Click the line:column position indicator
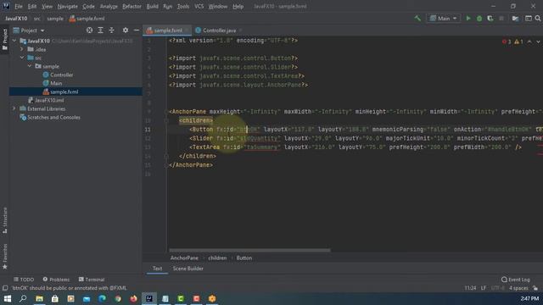 pyautogui.click(x=470, y=288)
